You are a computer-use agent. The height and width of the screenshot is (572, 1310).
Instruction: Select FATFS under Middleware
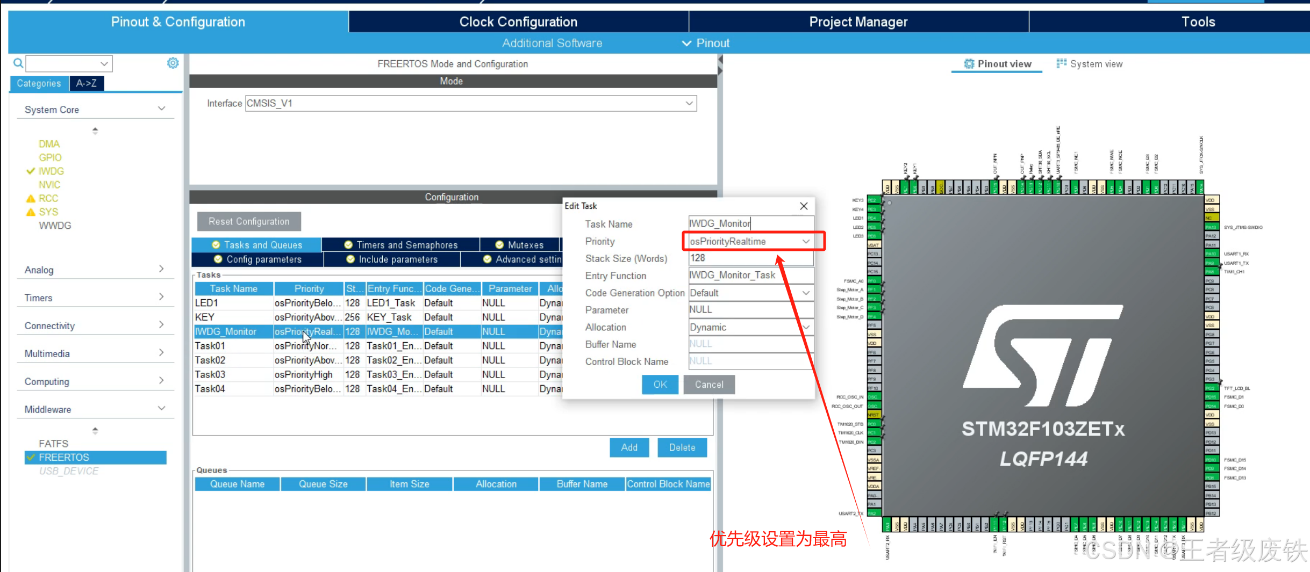53,444
